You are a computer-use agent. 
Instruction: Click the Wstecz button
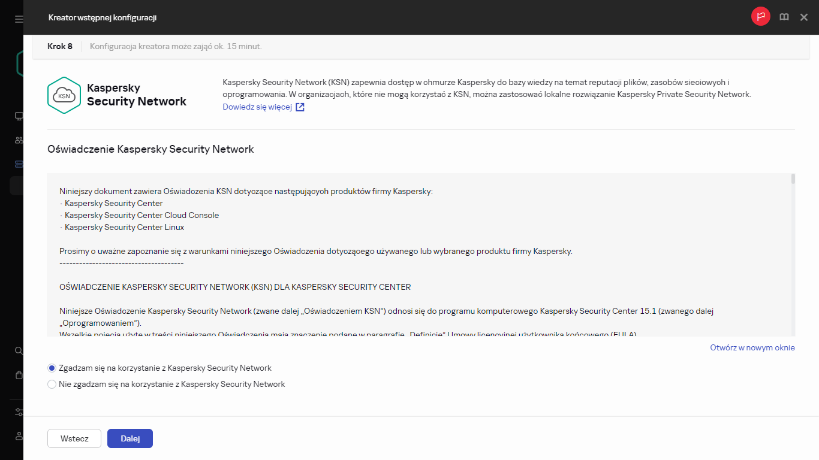click(74, 438)
